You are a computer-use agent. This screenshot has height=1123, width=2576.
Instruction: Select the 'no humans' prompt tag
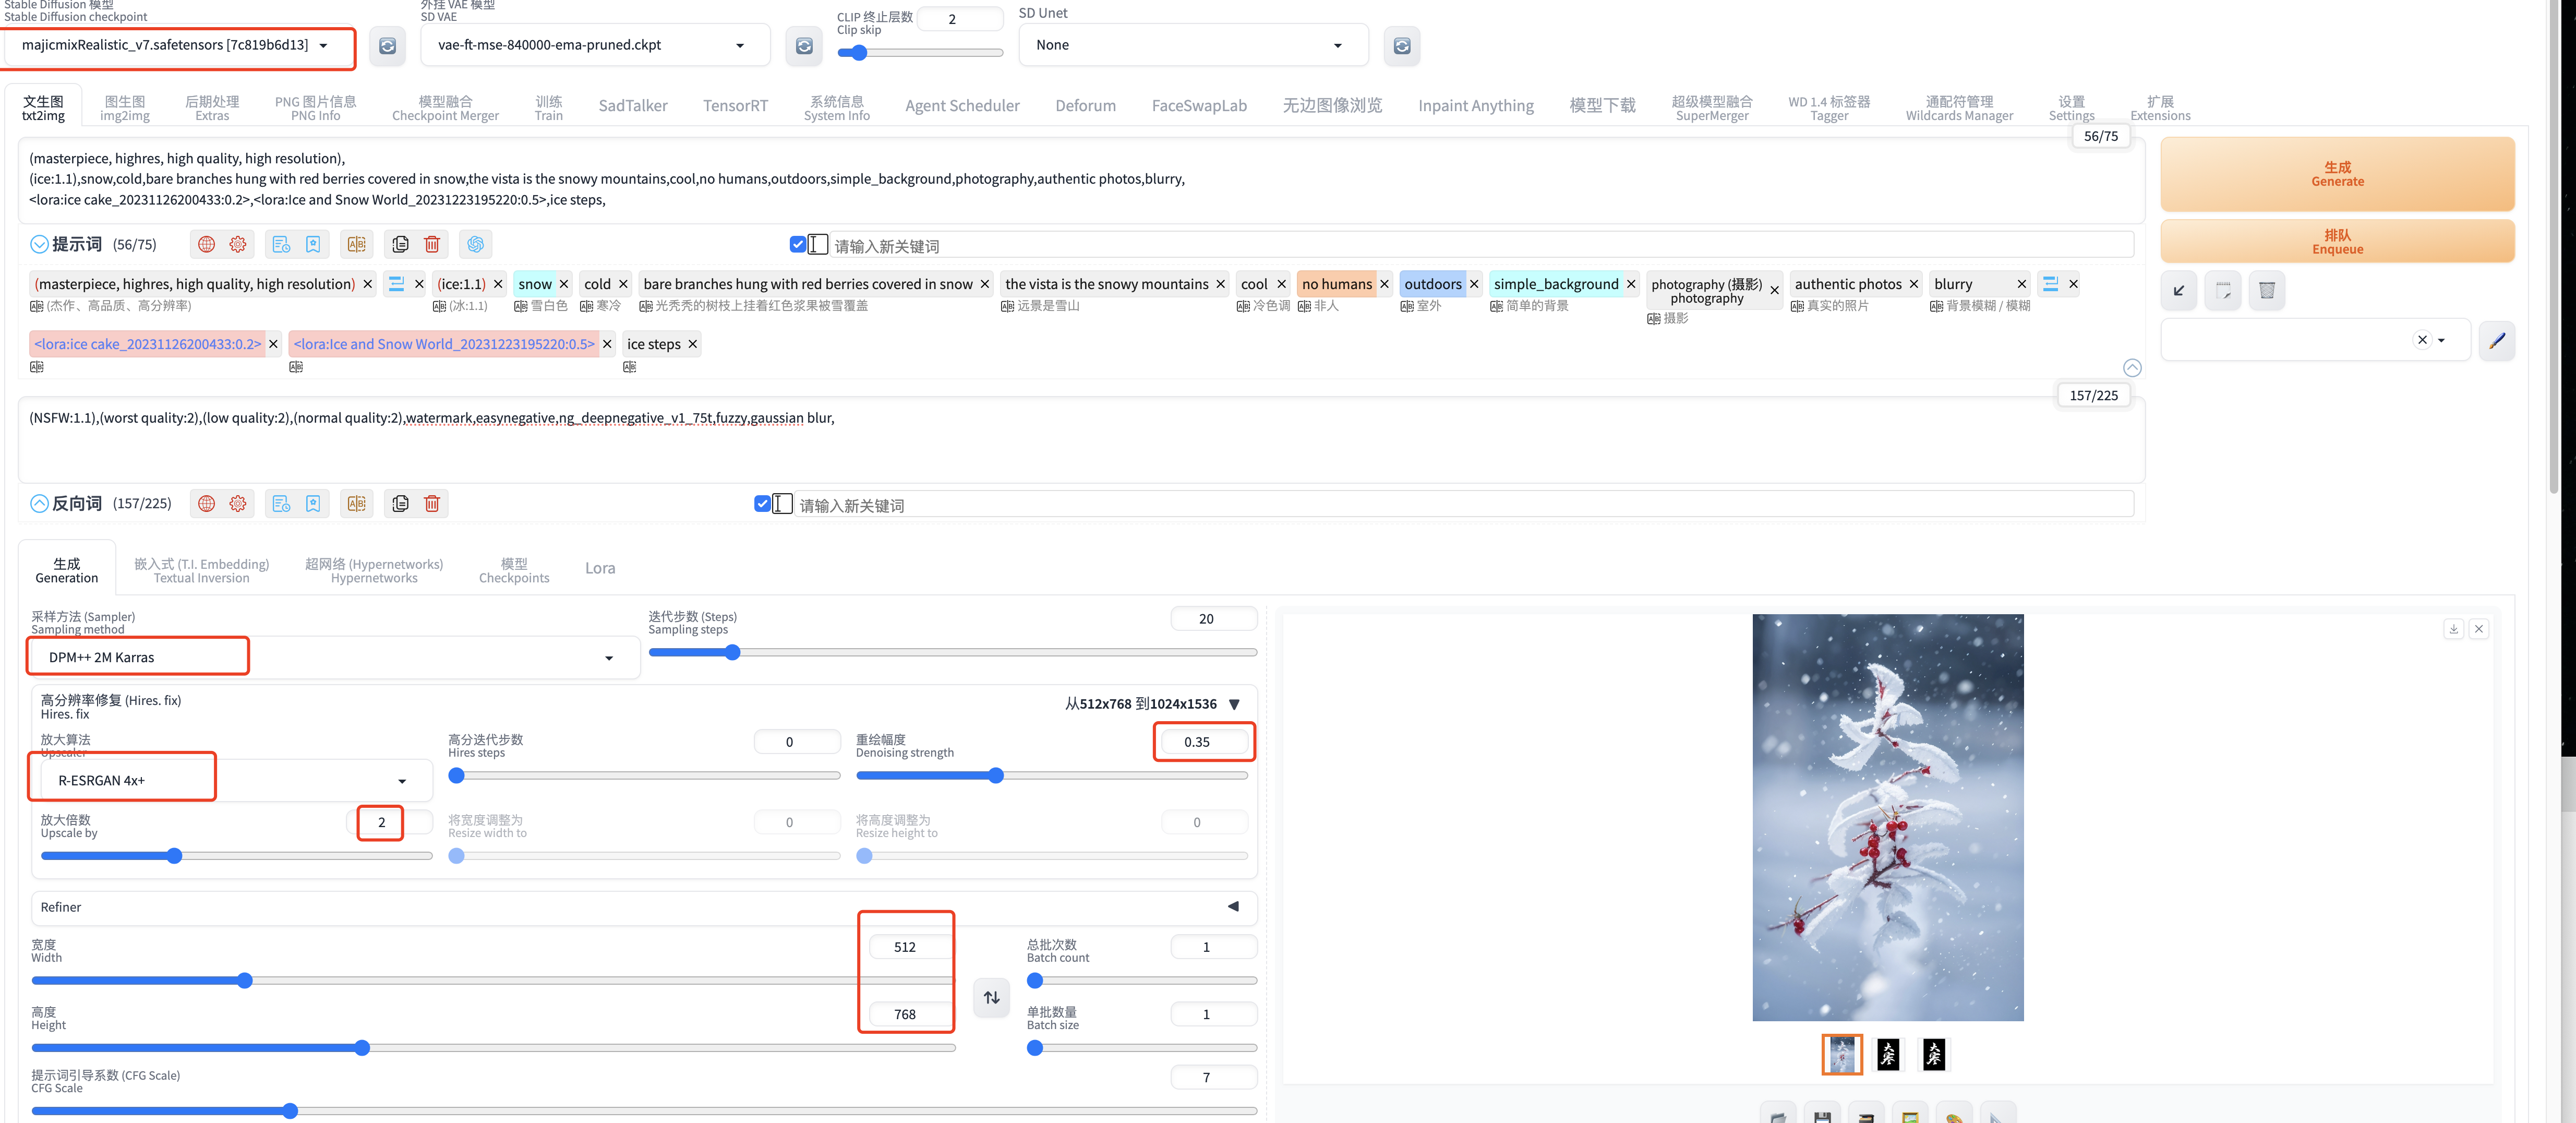coord(1337,284)
